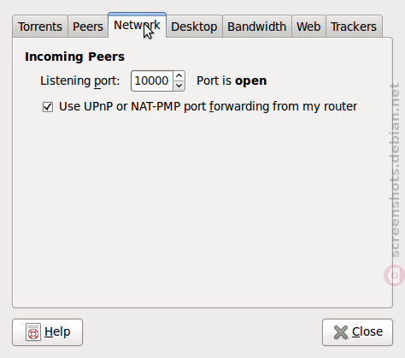Show the Trackers tab
This screenshot has height=358, width=405.
tap(354, 27)
